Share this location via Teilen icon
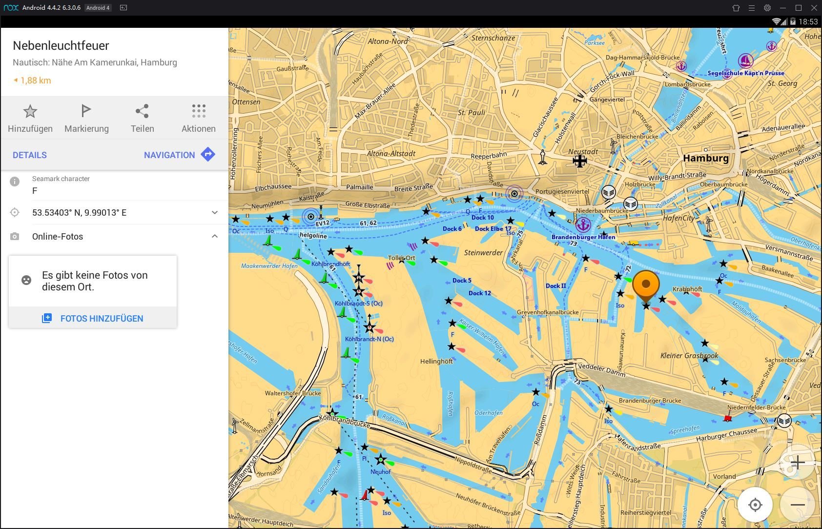The height and width of the screenshot is (529, 822). click(142, 111)
